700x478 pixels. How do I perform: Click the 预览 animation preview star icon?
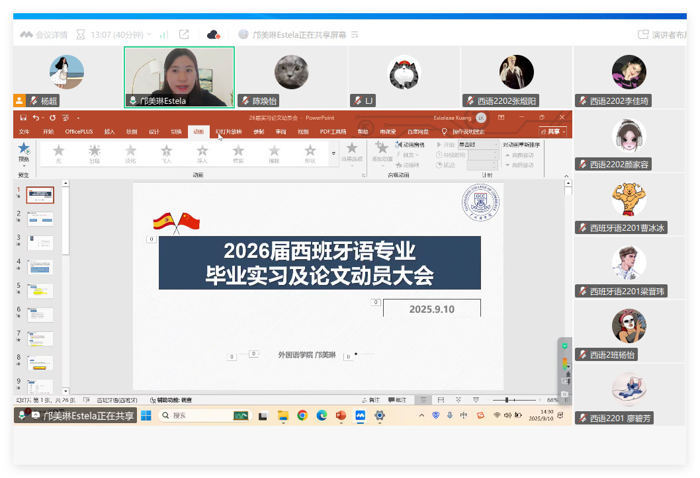(x=24, y=149)
